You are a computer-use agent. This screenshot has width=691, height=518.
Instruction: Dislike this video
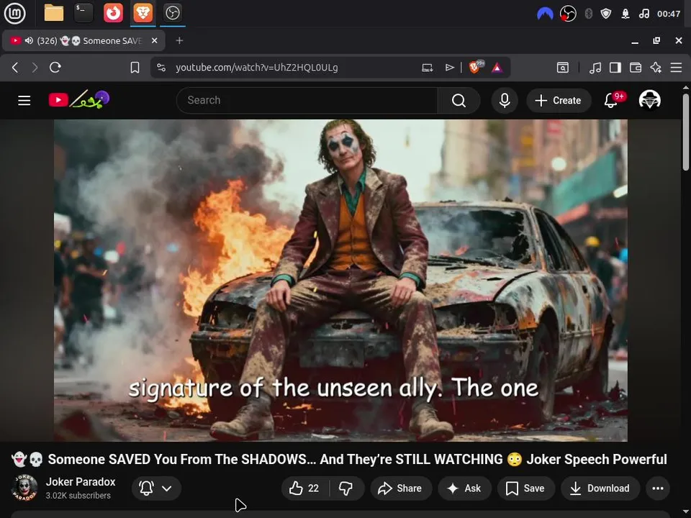[x=346, y=488]
